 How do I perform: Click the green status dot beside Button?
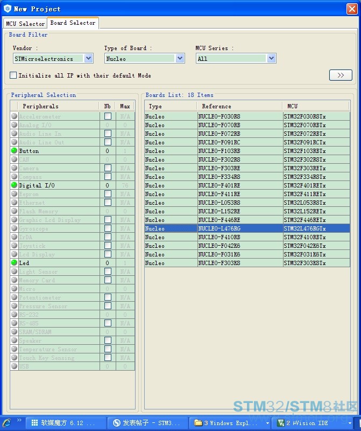(x=14, y=151)
